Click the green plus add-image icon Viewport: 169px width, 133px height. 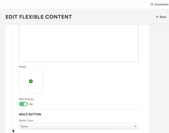click(x=31, y=81)
